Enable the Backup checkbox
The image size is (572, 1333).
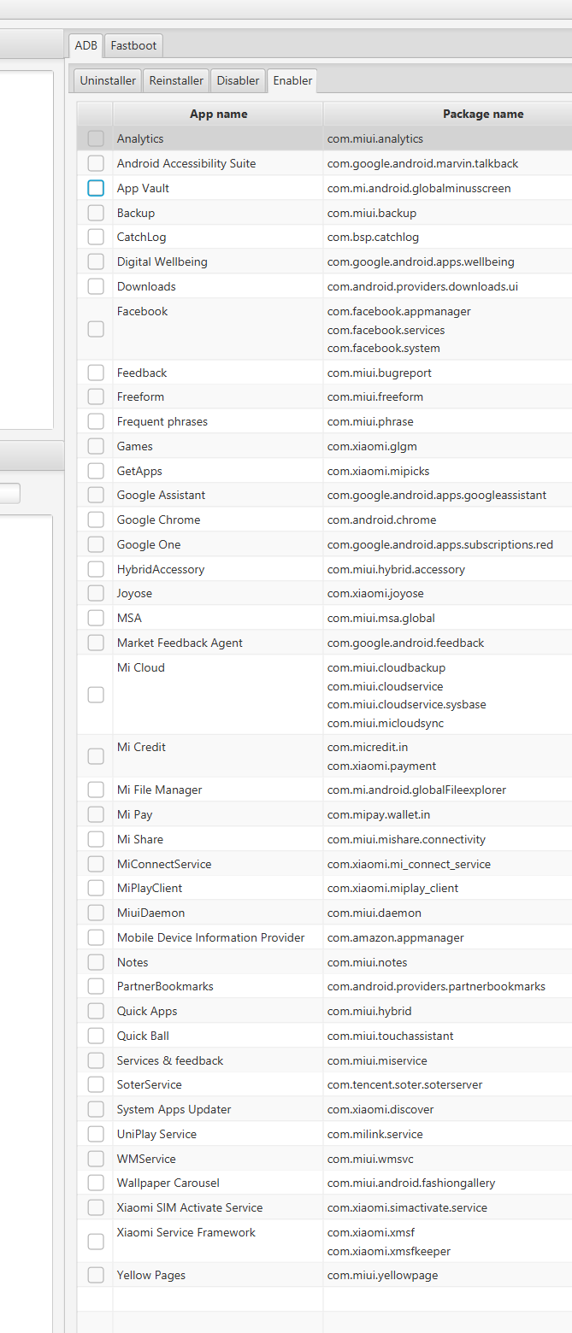click(96, 213)
